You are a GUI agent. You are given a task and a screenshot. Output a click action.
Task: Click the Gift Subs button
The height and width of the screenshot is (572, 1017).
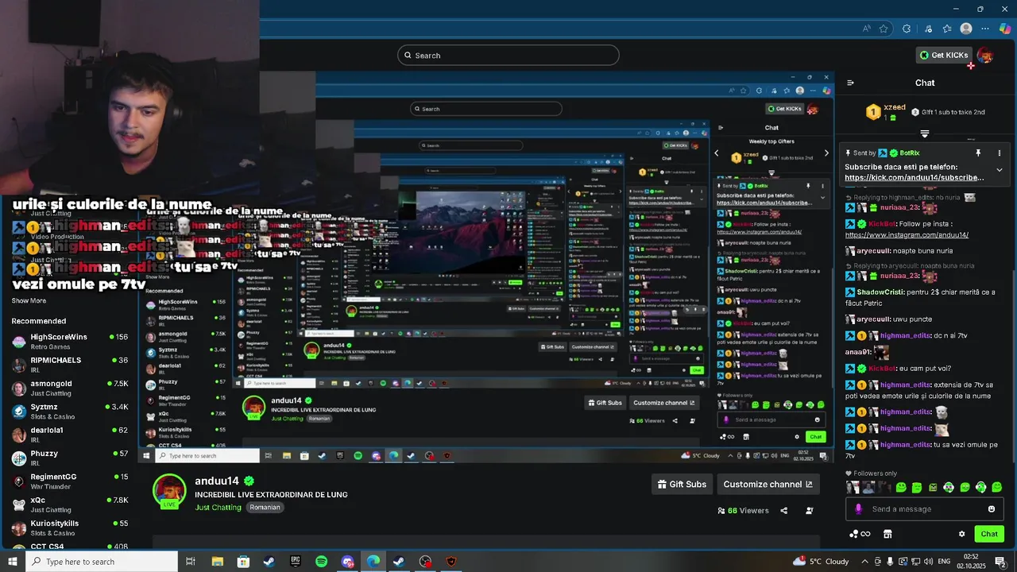tap(683, 484)
